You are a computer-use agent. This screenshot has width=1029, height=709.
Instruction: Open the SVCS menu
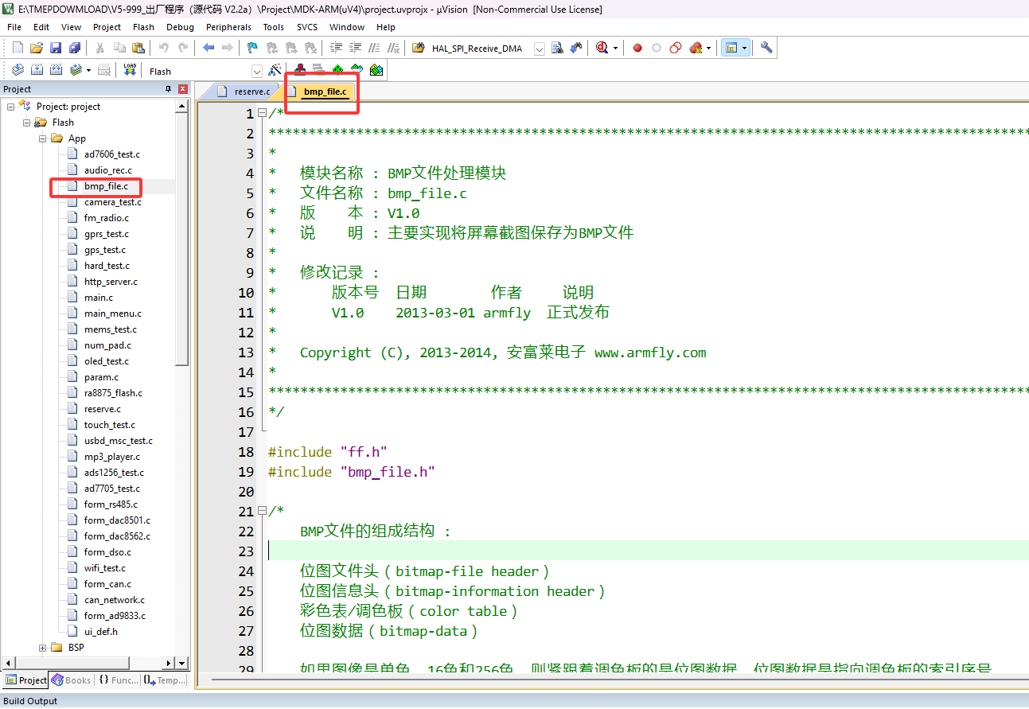click(307, 27)
